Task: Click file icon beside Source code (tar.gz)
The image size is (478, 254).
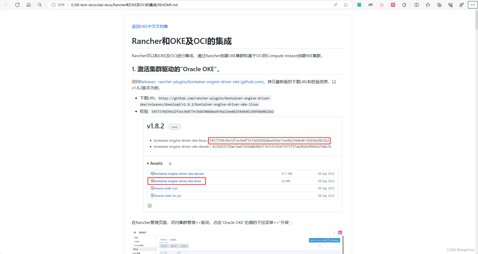Action: point(152,195)
